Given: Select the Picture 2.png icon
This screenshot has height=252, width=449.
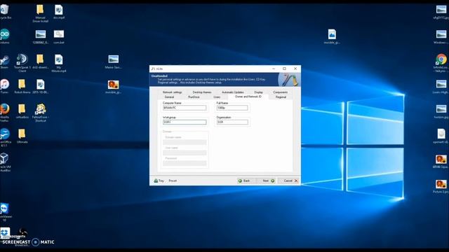Looking at the screenshot, I should (441, 186).
